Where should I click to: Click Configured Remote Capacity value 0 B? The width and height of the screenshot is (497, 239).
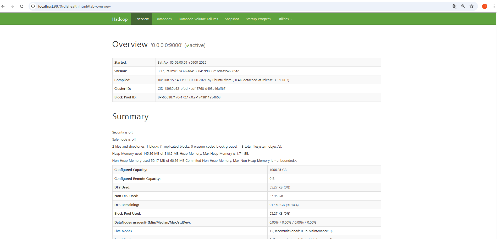click(272, 179)
